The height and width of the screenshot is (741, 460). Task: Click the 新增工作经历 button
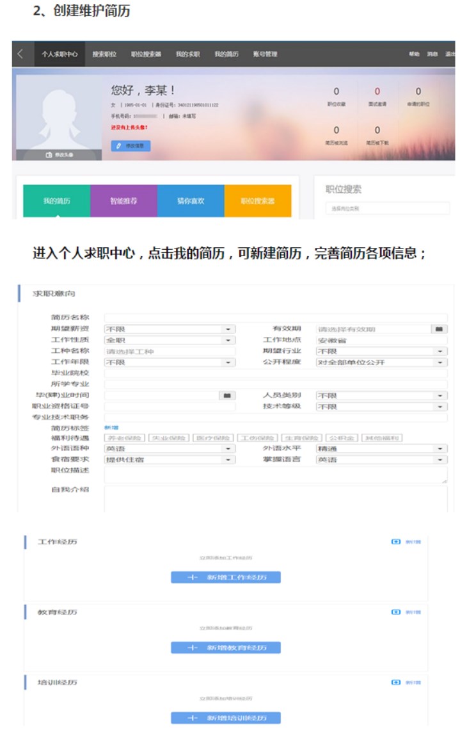pyautogui.click(x=225, y=577)
